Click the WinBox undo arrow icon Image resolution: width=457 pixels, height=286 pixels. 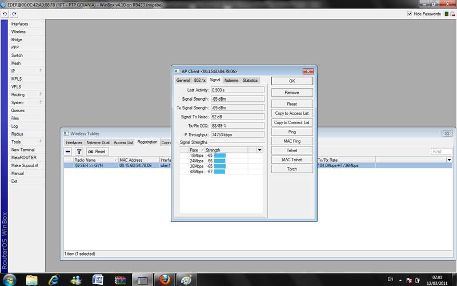5,14
